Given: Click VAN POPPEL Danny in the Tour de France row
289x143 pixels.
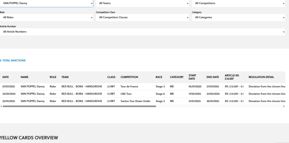Looking at the screenshot, I should (x=33, y=87).
